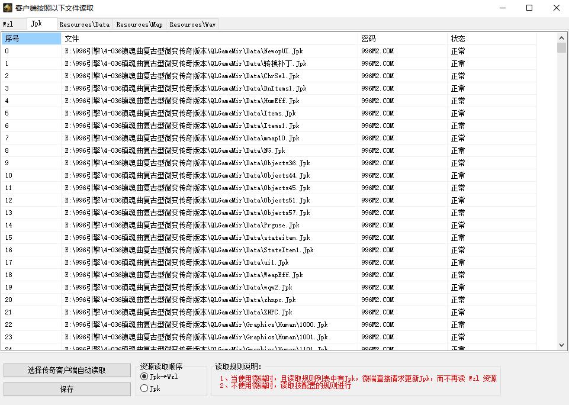The image size is (569, 405).
Task: Select the ui1.Jpk file row
Action: [x=269, y=262]
